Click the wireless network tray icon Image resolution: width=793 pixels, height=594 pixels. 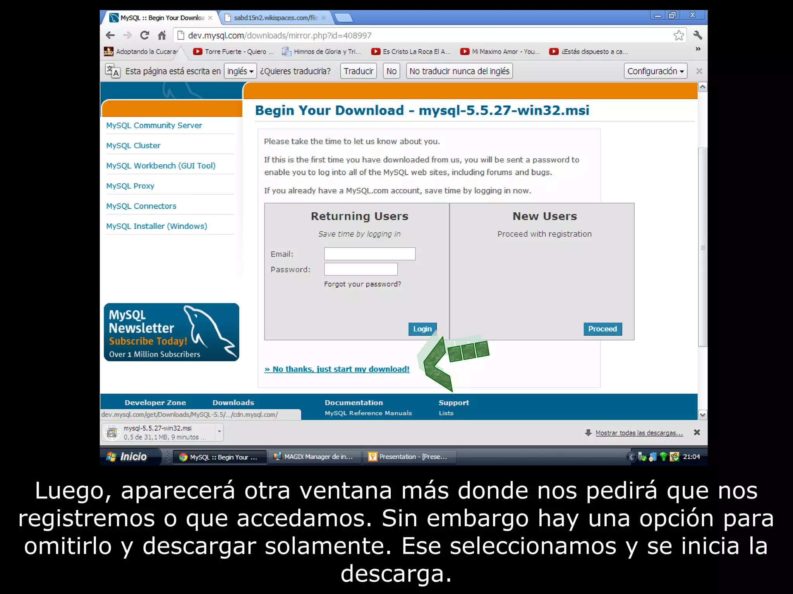pos(663,457)
